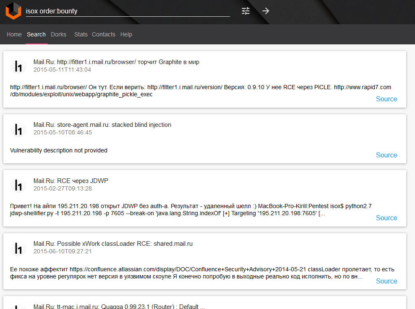Click 'Vulnerability description not provided' text
This screenshot has width=415, height=309.
click(59, 150)
